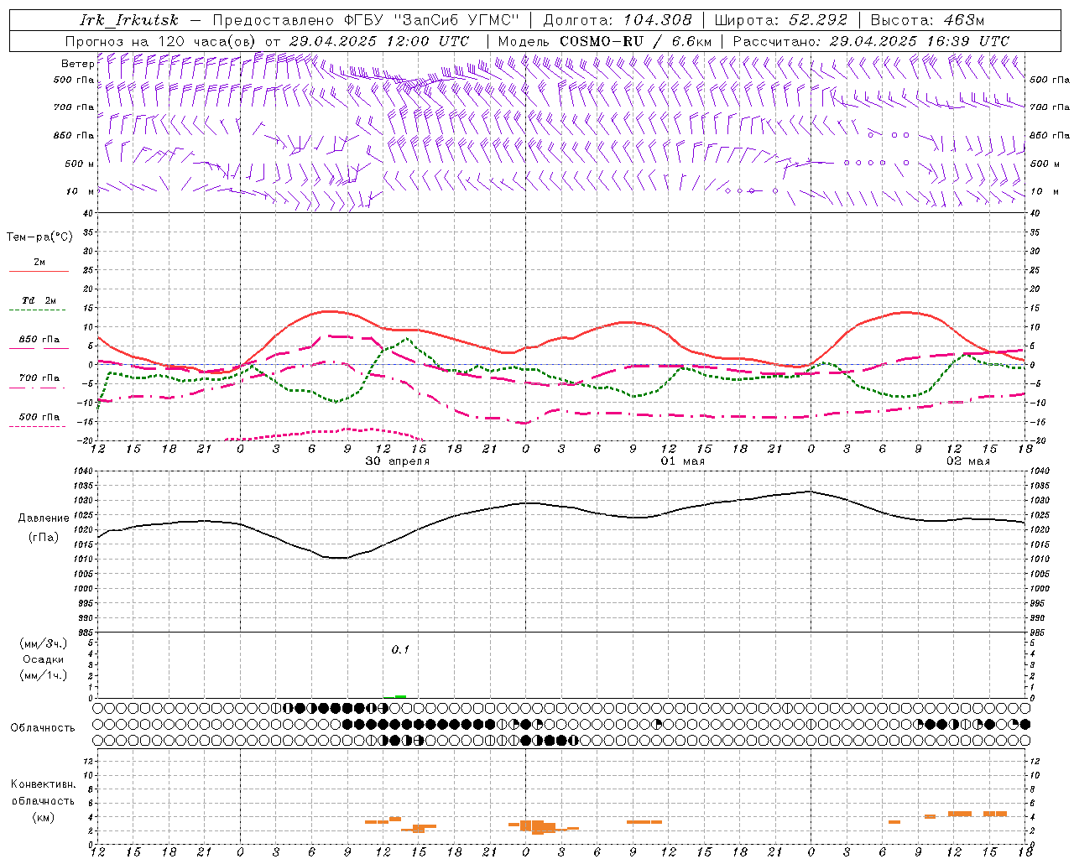Click the Рассчитано: 29.04.2025 16:39 UTC text

tap(871, 41)
